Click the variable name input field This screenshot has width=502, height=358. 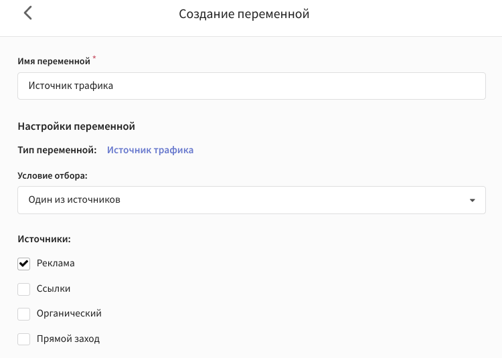252,86
